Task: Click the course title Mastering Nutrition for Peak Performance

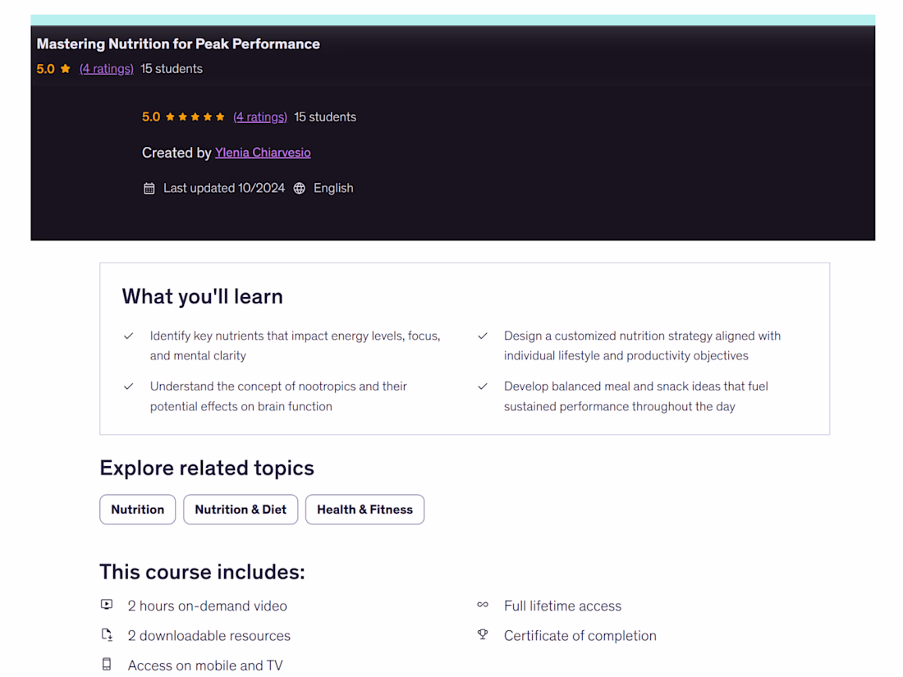Action: 178,43
